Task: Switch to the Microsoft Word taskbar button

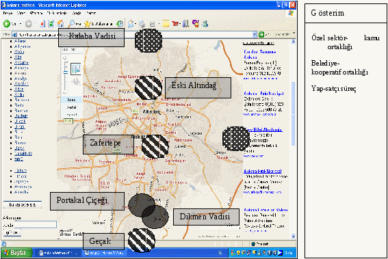Action: click(x=105, y=253)
